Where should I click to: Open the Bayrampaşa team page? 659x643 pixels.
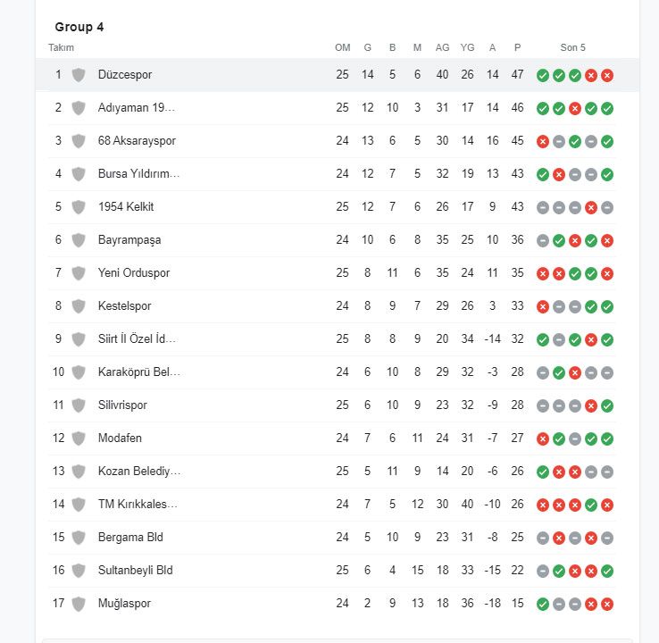[x=129, y=240]
